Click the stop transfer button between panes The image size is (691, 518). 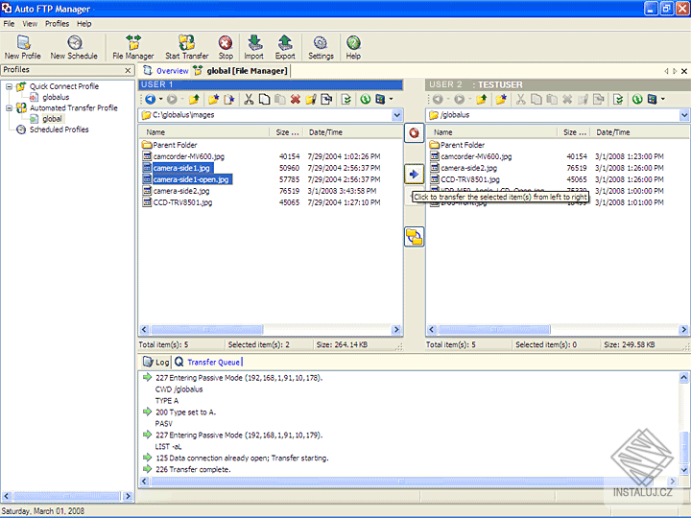click(x=414, y=132)
